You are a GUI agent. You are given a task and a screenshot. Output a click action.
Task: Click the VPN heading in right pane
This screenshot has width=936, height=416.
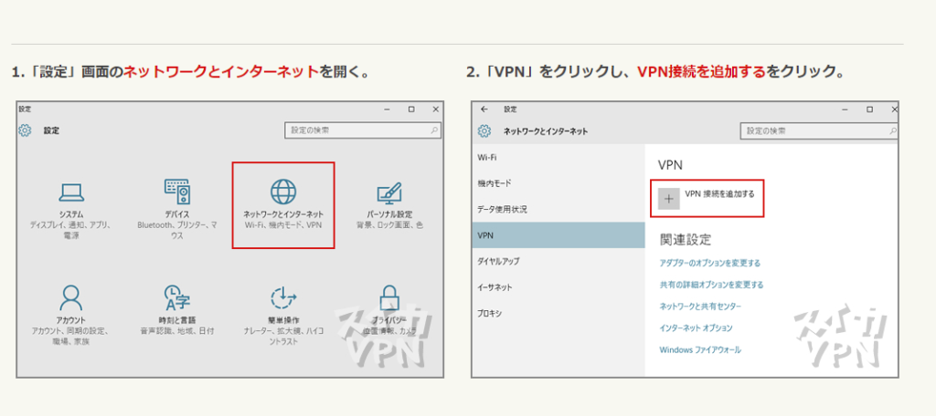click(670, 164)
